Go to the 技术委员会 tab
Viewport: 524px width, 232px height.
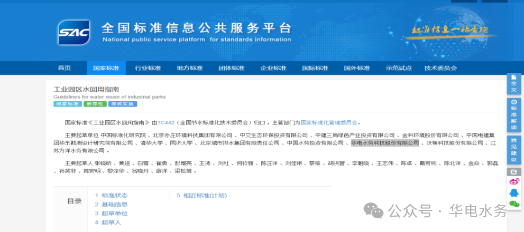pos(440,68)
